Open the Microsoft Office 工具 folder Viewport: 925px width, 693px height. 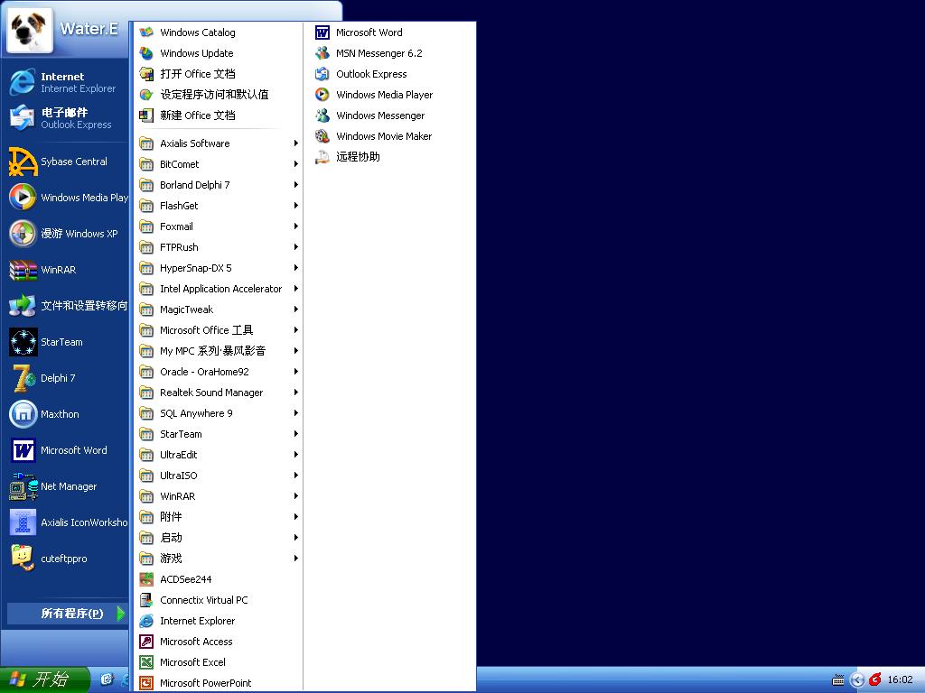(x=219, y=330)
